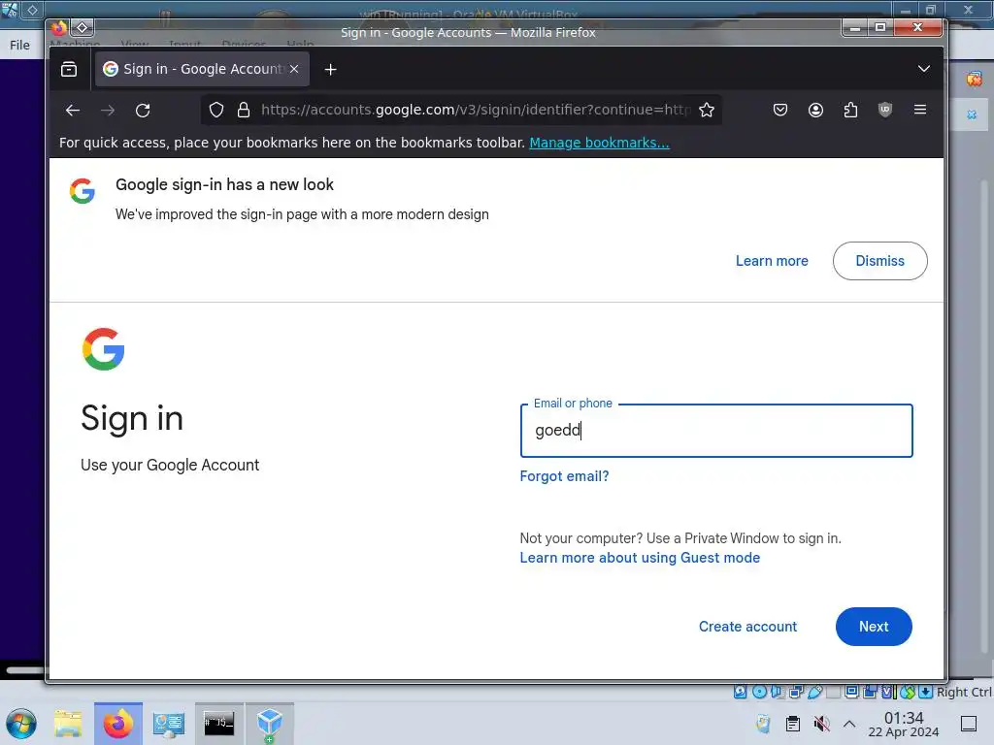The height and width of the screenshot is (745, 994).
Task: Open the clipboard tray icon
Action: [792, 724]
